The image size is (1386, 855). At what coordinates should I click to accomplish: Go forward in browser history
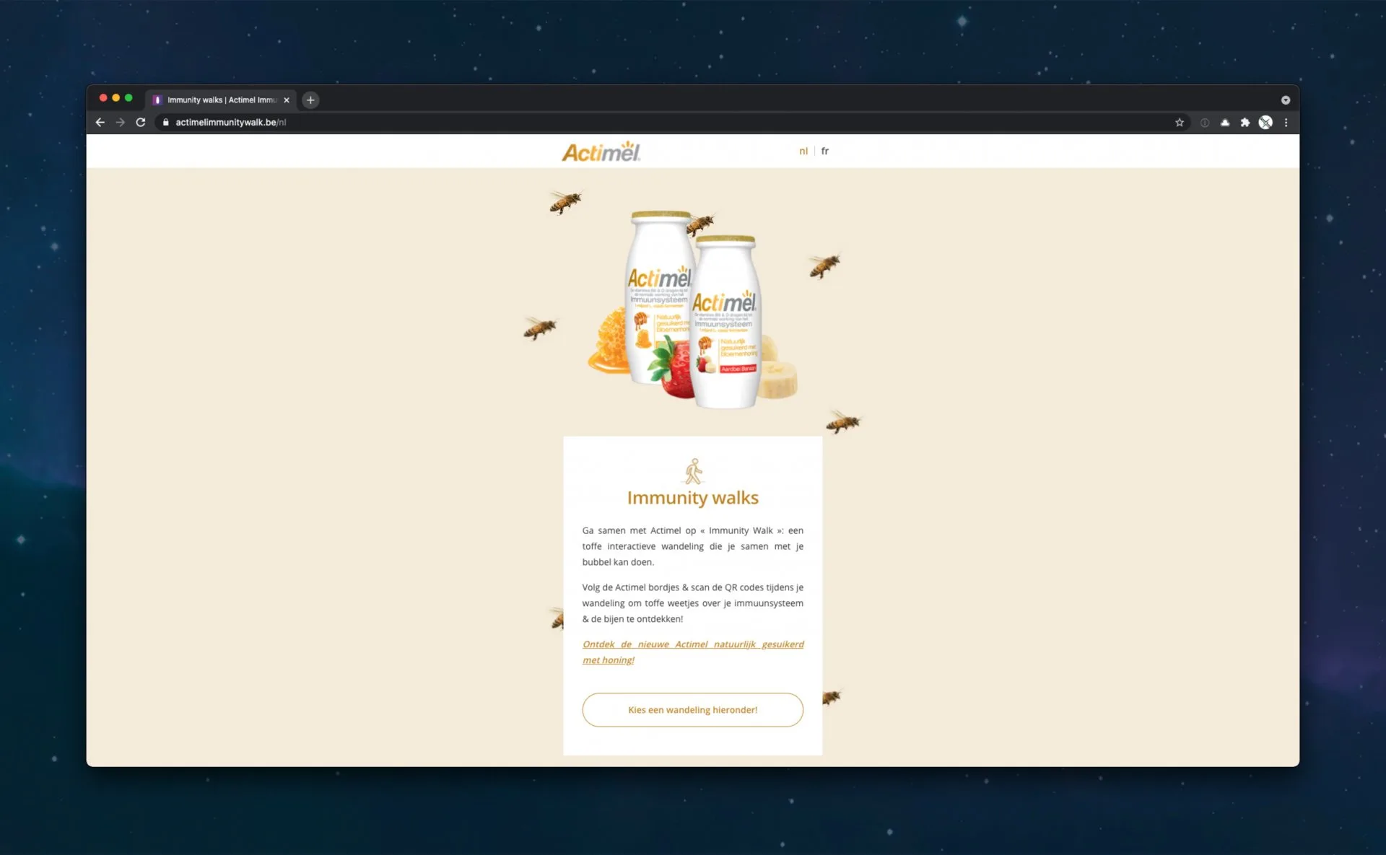121,123
